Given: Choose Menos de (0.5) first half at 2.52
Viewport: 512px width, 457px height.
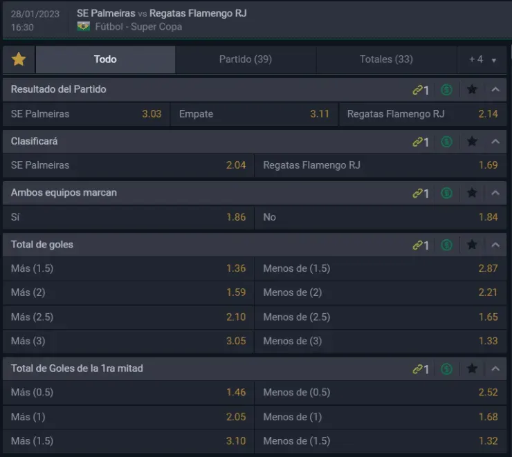Looking at the screenshot, I should tap(380, 393).
